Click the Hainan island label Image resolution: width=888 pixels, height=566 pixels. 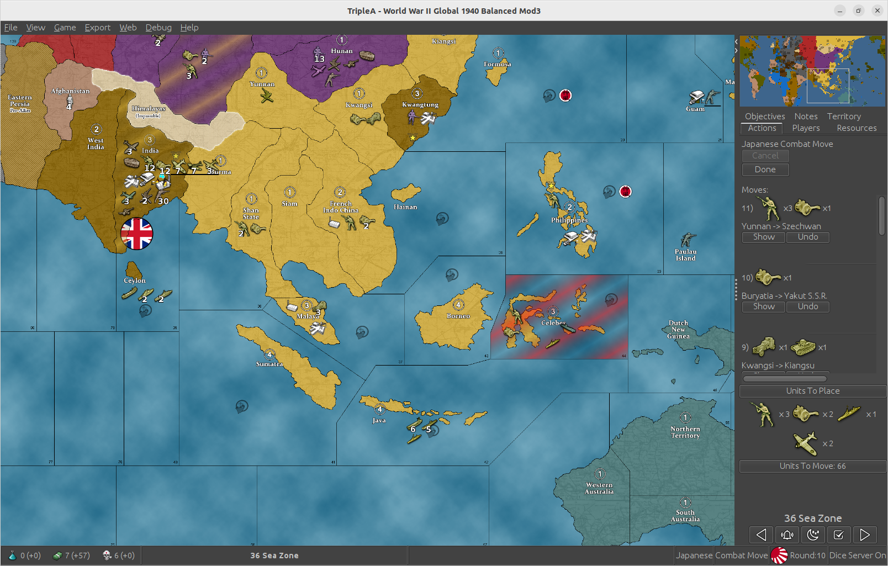[405, 207]
